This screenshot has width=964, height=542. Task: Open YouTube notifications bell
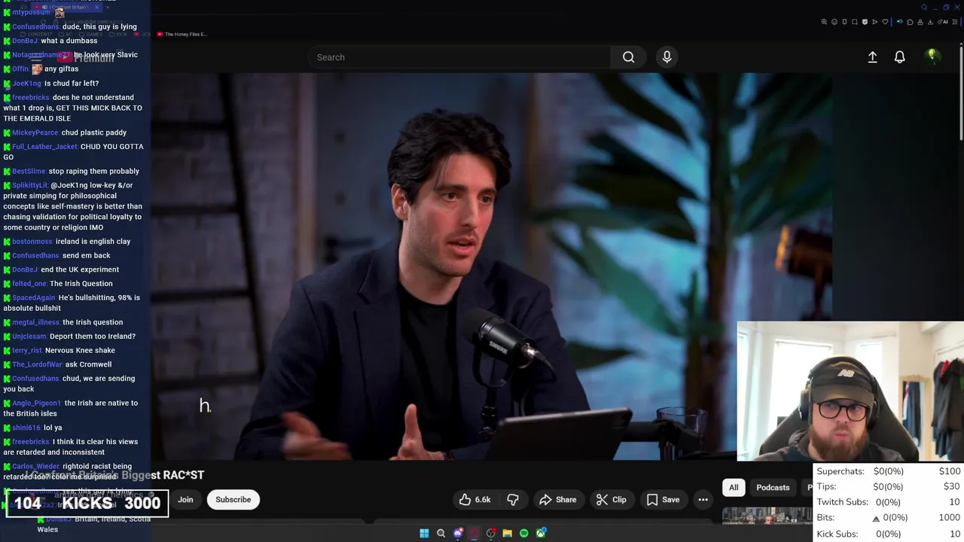pyautogui.click(x=899, y=57)
